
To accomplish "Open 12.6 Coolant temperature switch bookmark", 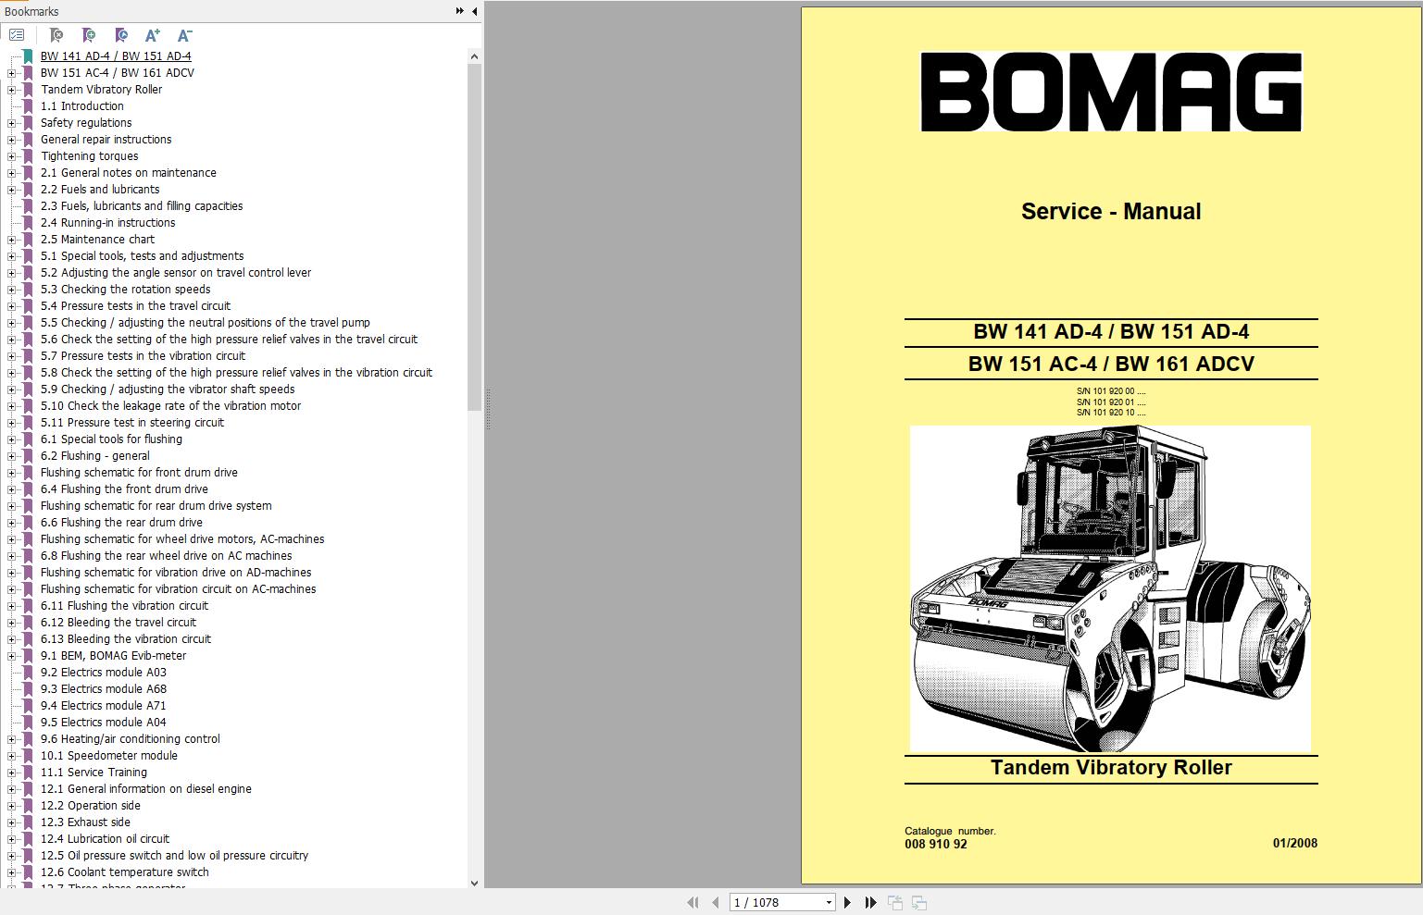I will (125, 872).
